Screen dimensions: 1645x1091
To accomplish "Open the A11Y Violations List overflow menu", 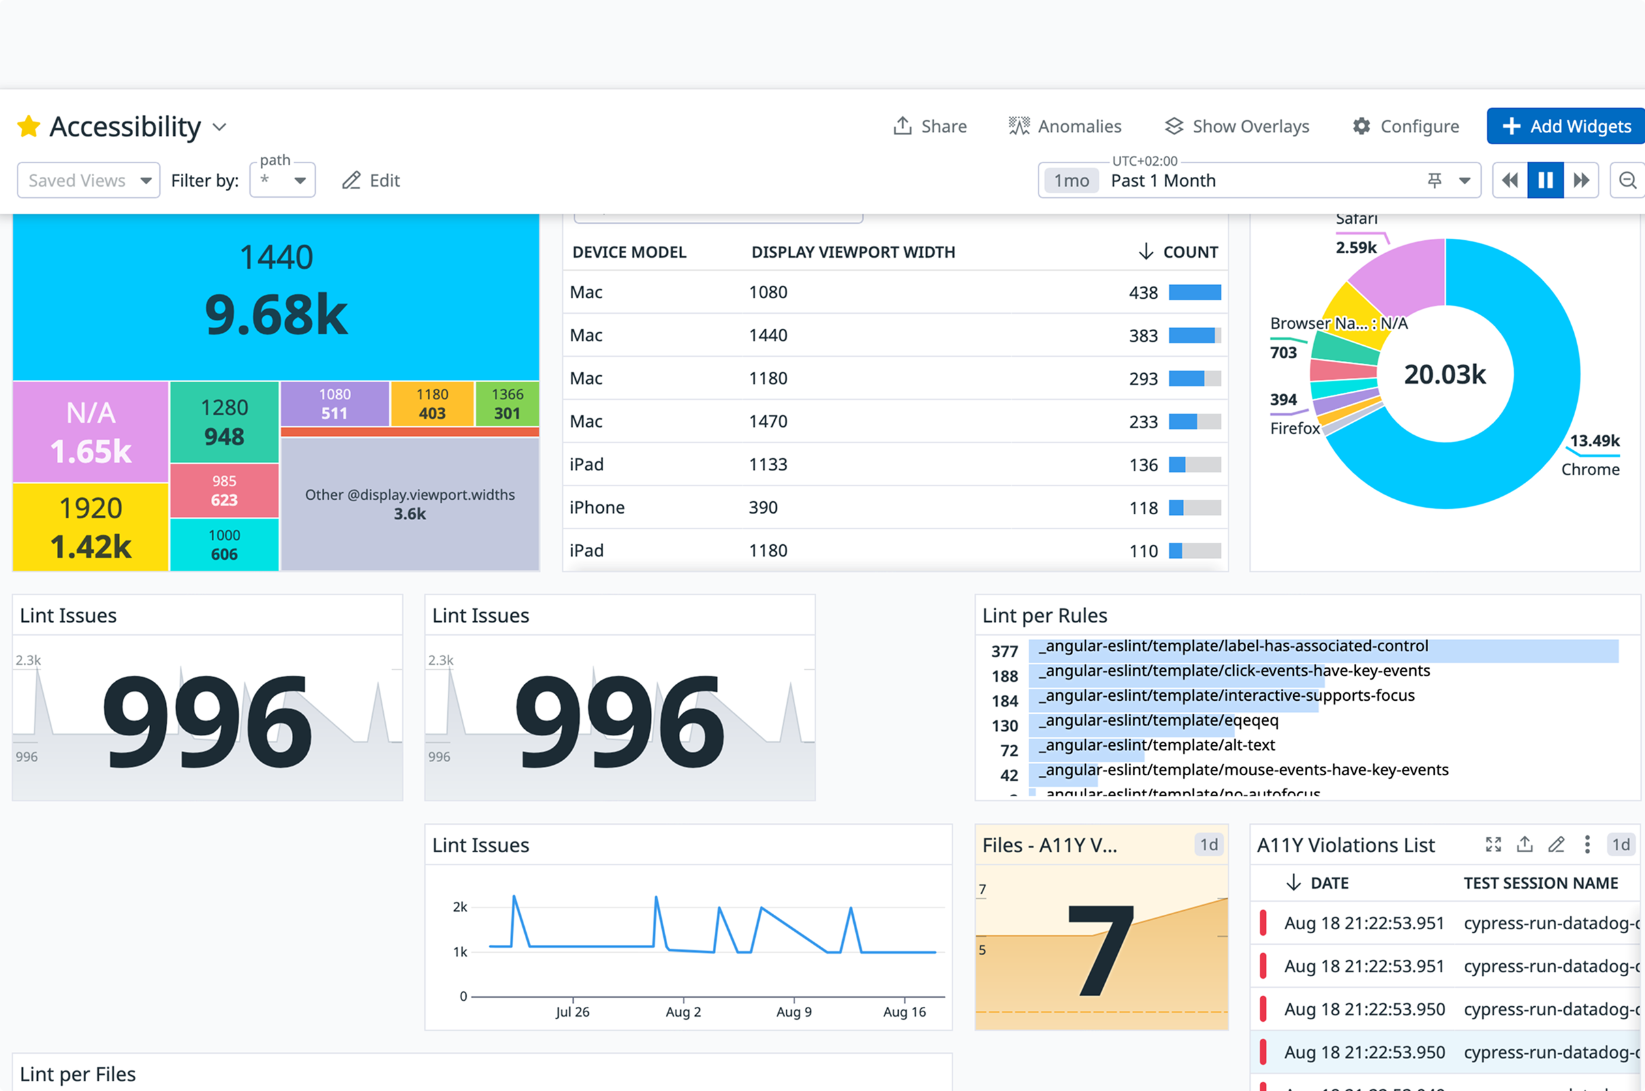I will point(1588,844).
